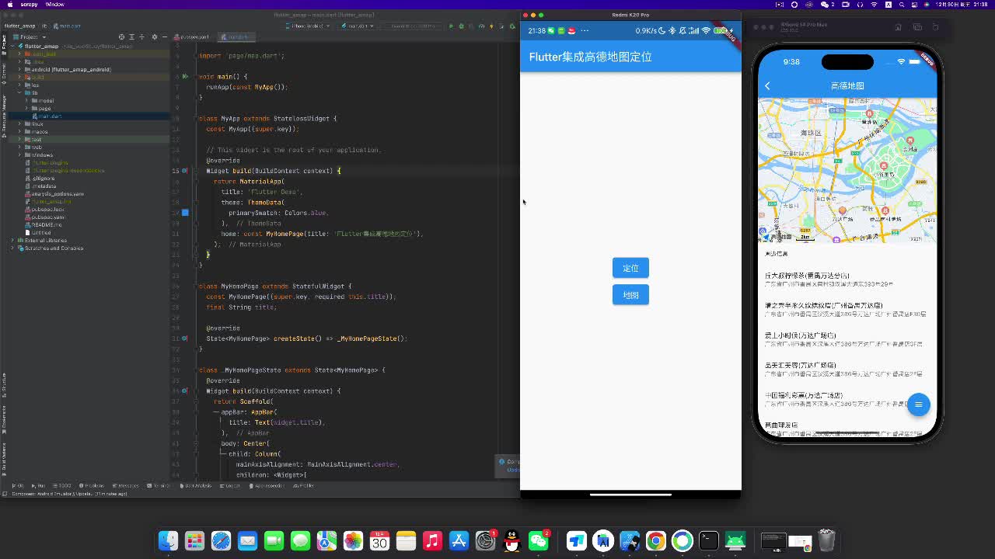Tap the 地图 button in the Android app

[x=630, y=295]
